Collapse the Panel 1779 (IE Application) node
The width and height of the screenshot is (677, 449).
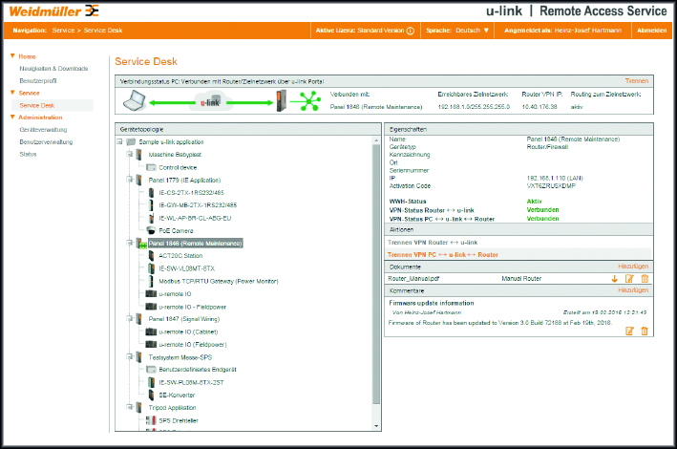(x=130, y=180)
